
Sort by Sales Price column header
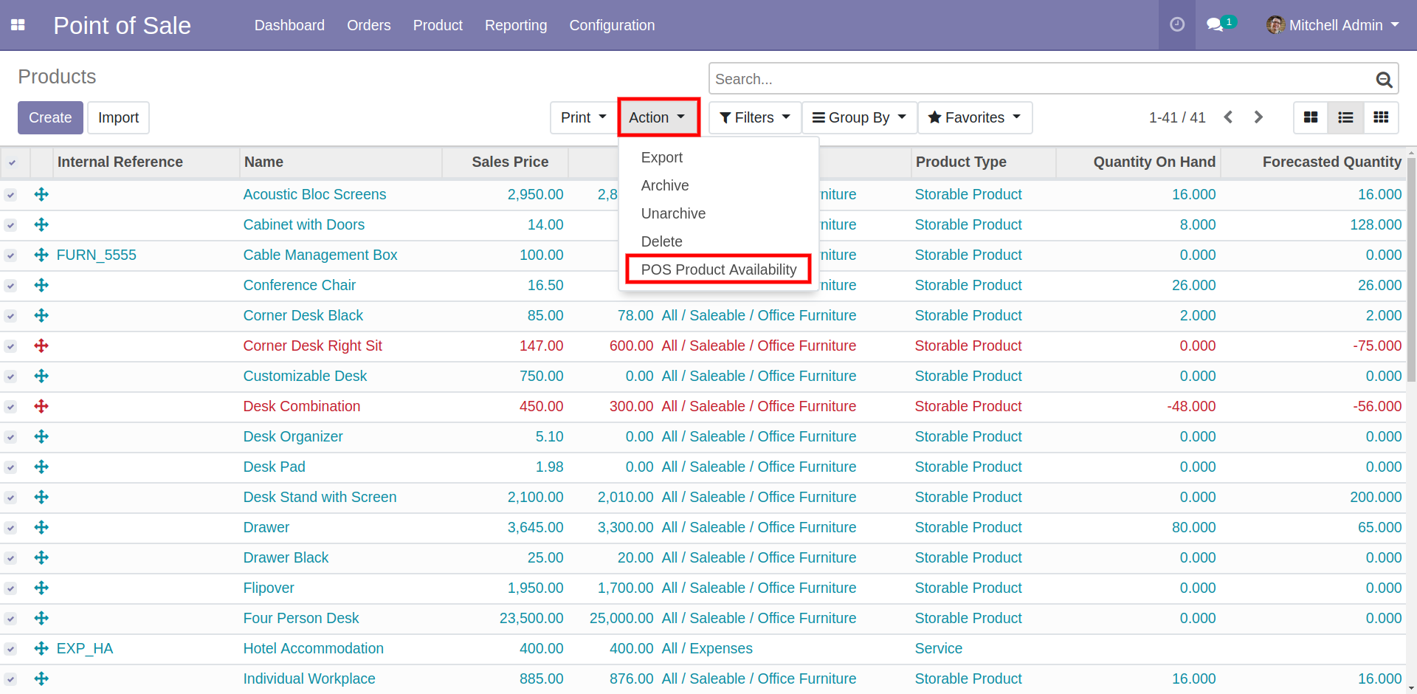point(510,162)
